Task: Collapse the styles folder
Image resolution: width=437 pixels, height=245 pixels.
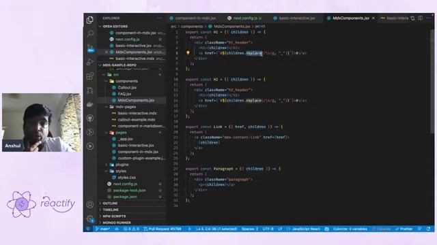Action: [x=121, y=171]
